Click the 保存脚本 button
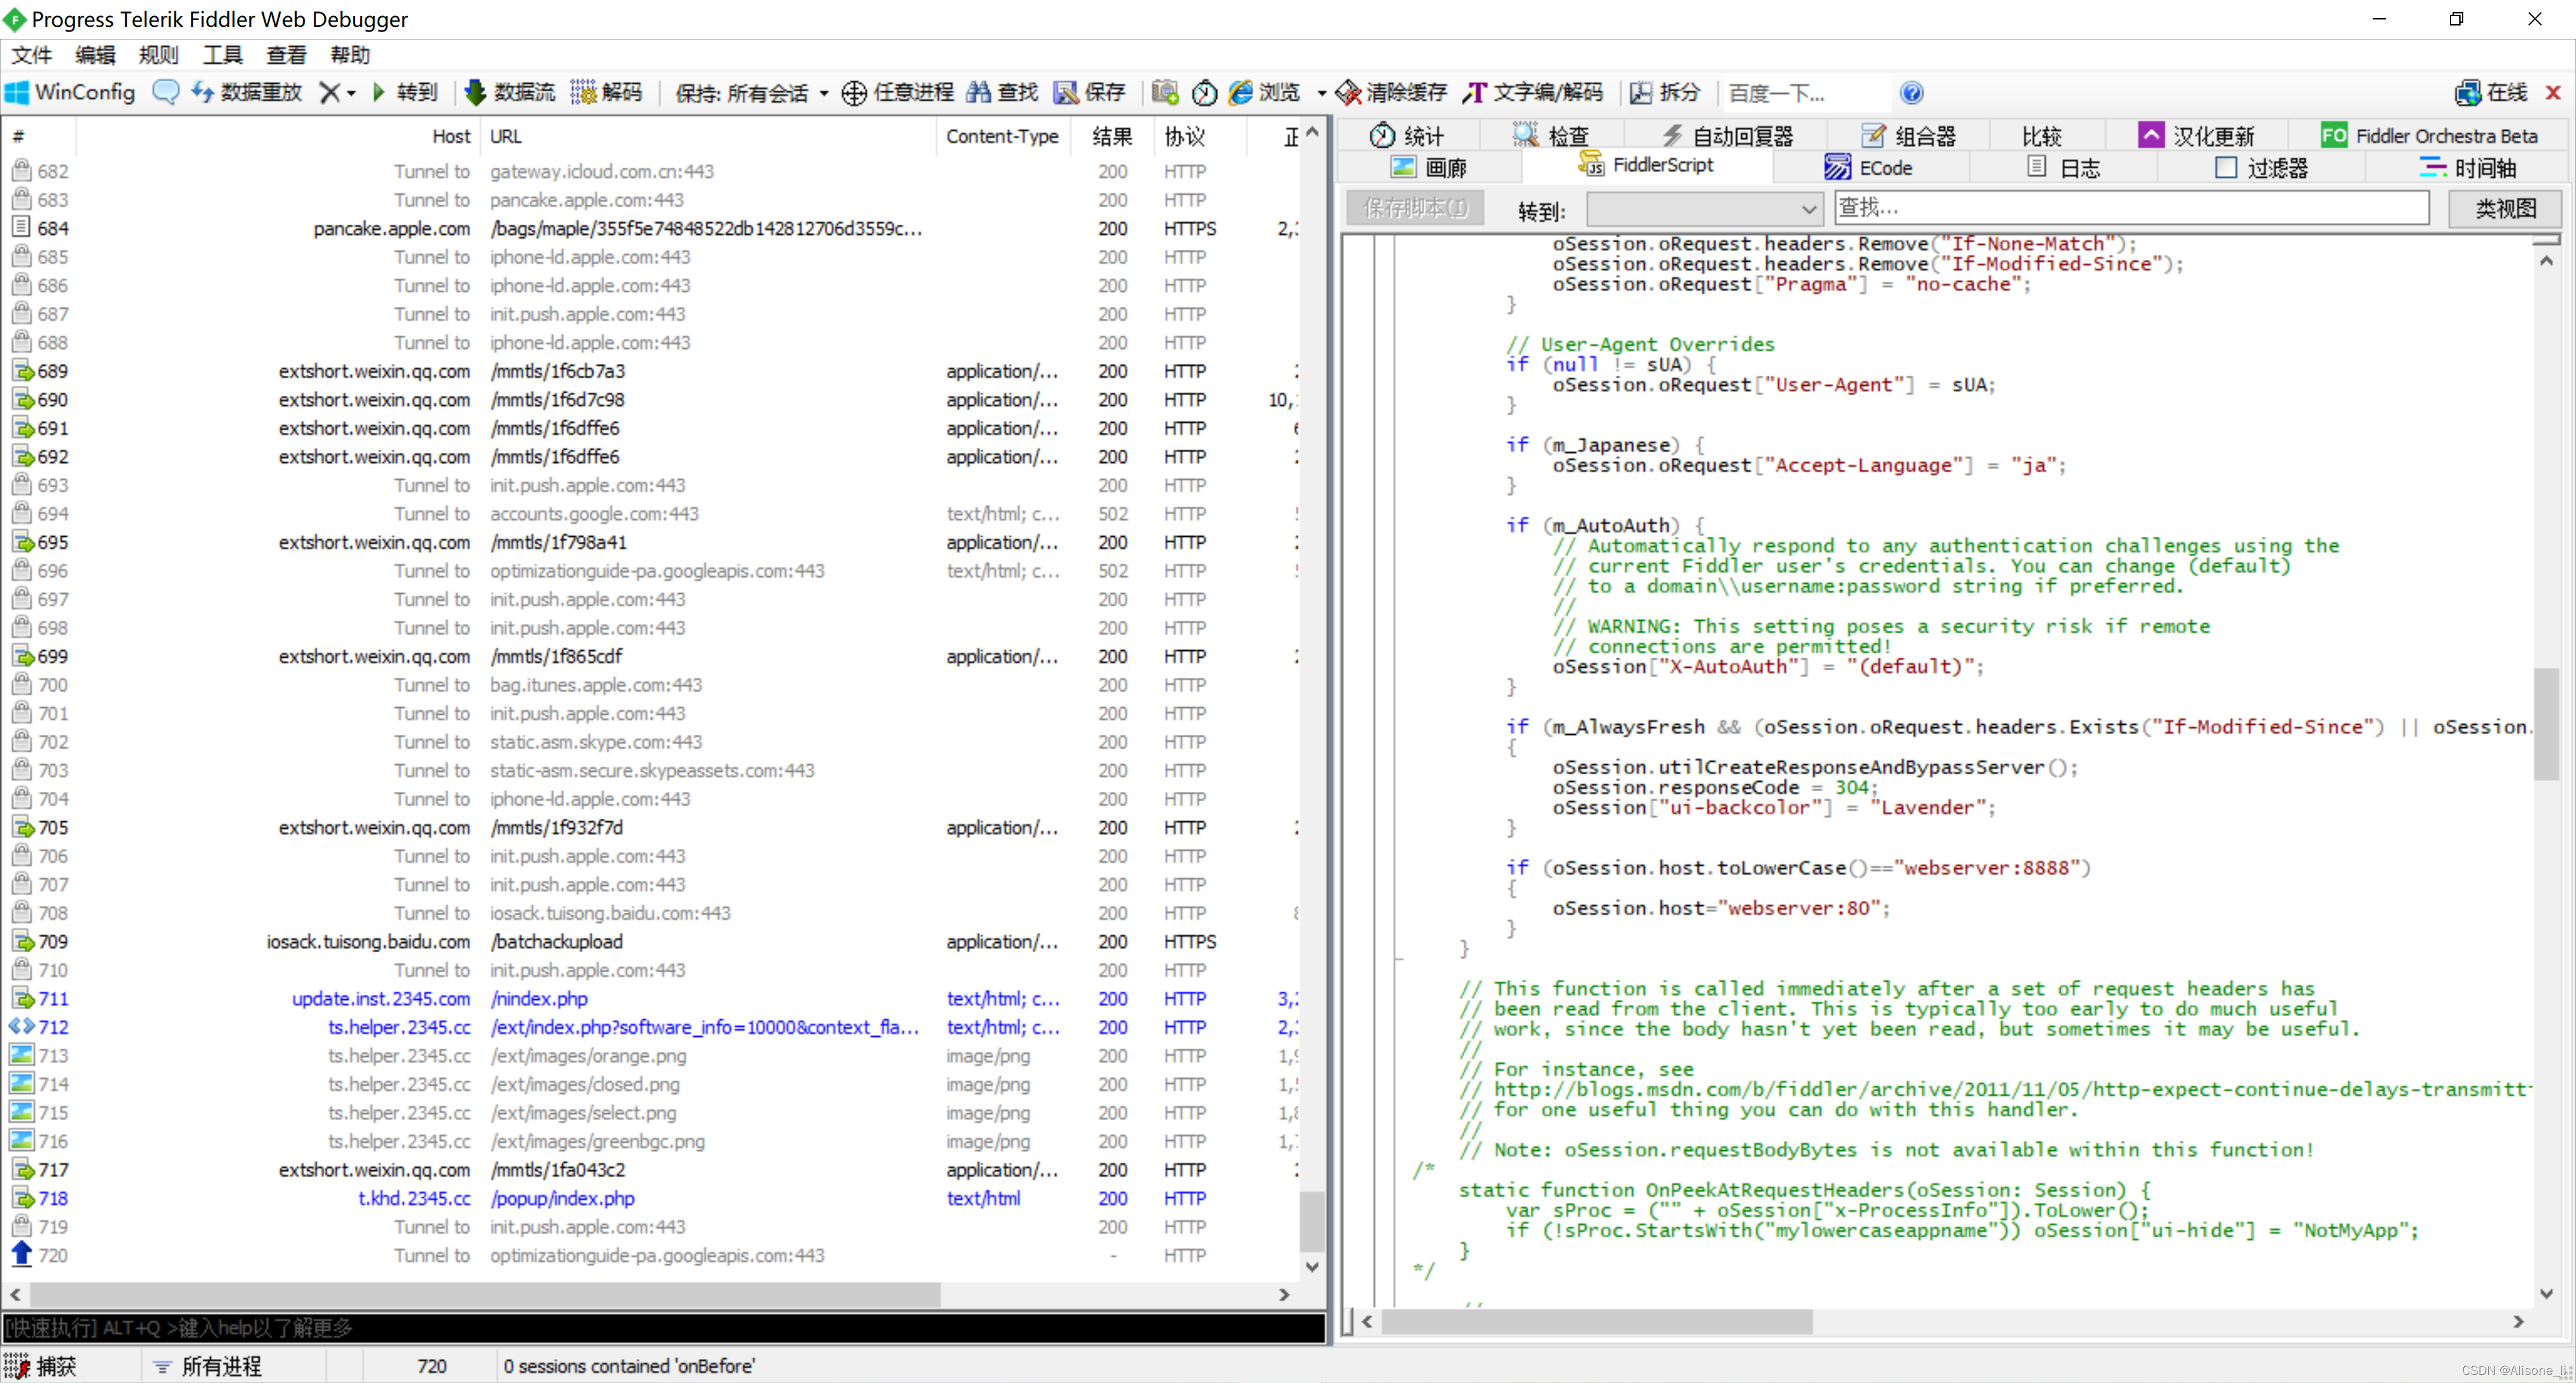2576x1383 pixels. [x=1415, y=208]
